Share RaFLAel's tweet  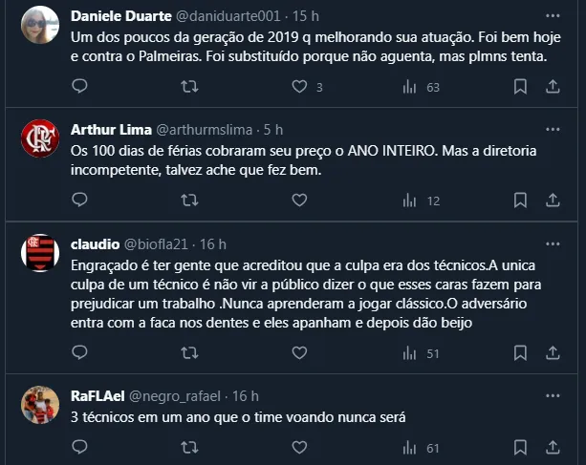(553, 447)
